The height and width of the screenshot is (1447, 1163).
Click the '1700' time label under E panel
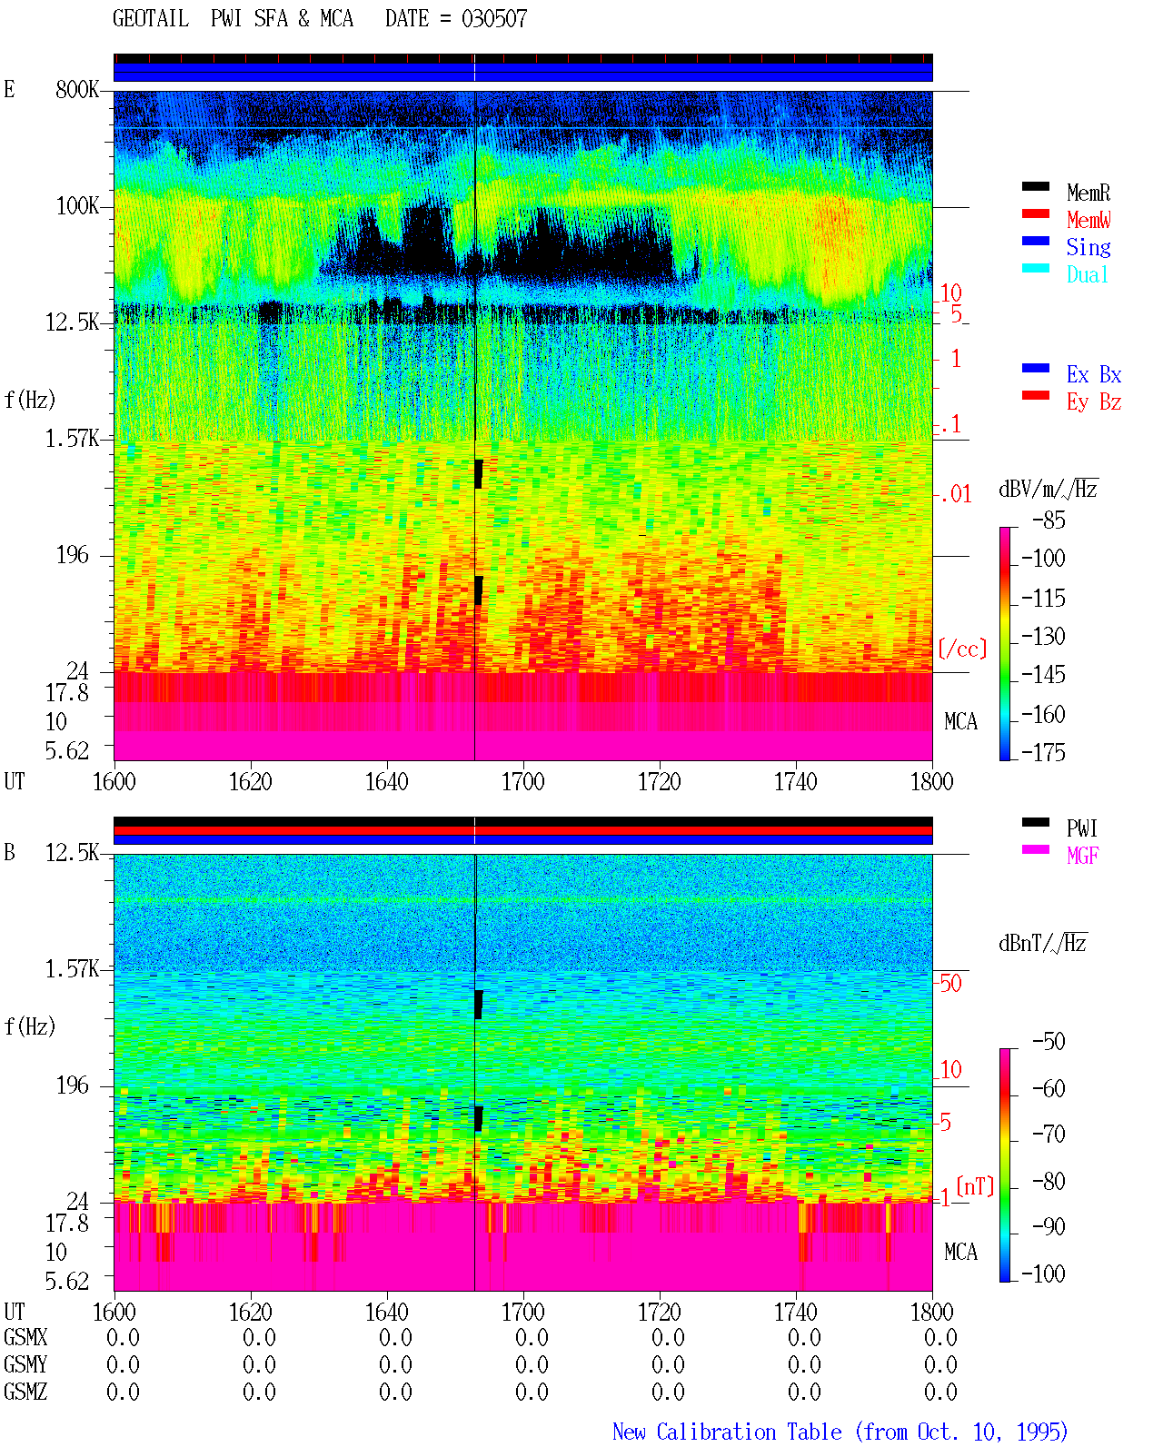(x=522, y=781)
